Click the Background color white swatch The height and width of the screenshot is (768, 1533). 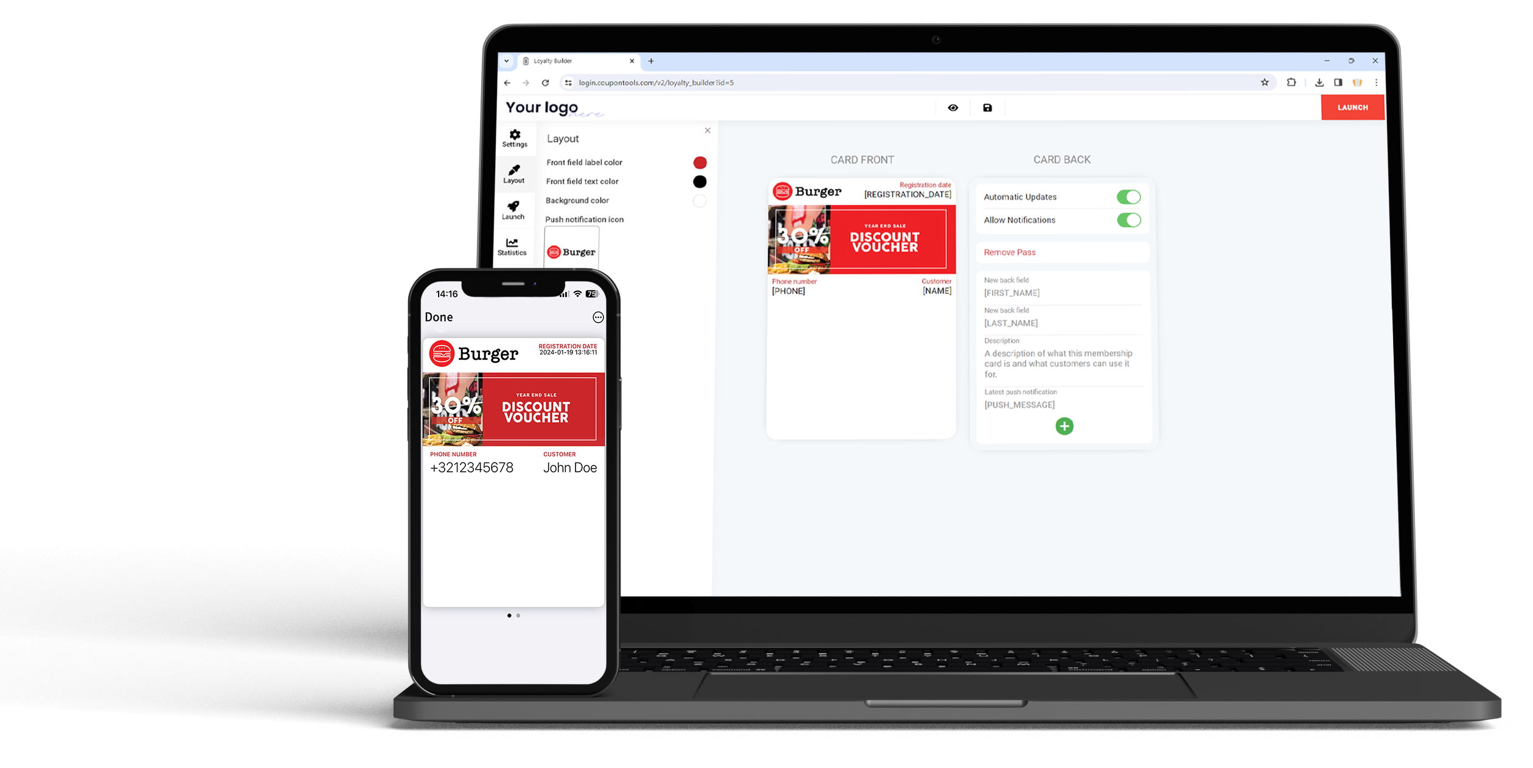click(700, 200)
